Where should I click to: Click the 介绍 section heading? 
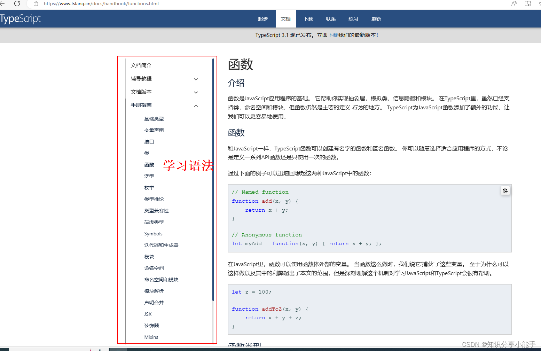pos(236,83)
